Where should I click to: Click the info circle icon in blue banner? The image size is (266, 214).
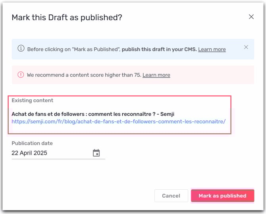click(21, 48)
